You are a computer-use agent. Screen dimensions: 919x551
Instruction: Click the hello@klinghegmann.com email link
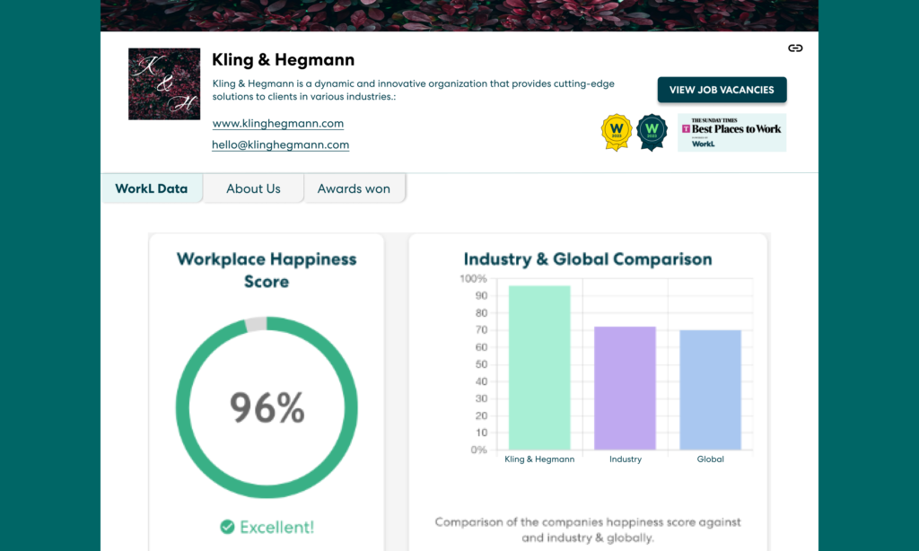(280, 144)
